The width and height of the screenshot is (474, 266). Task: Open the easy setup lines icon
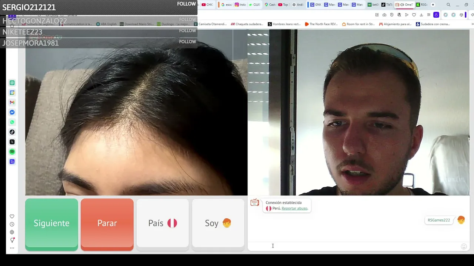(429, 15)
